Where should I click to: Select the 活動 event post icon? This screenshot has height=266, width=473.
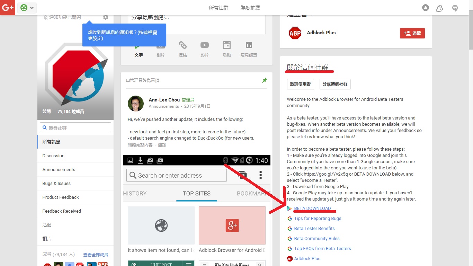(x=227, y=49)
